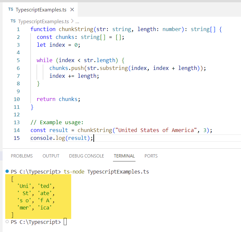Open the OUTPUT panel tab
This screenshot has height=232, width=241.
(x=51, y=156)
